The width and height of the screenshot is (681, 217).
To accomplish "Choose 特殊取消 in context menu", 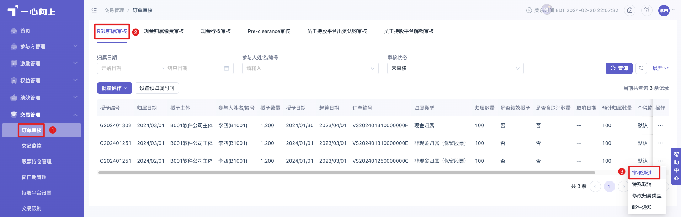I will pos(642,184).
